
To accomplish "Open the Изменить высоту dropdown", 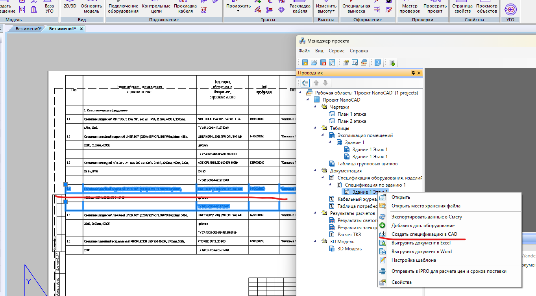I will click(326, 8).
